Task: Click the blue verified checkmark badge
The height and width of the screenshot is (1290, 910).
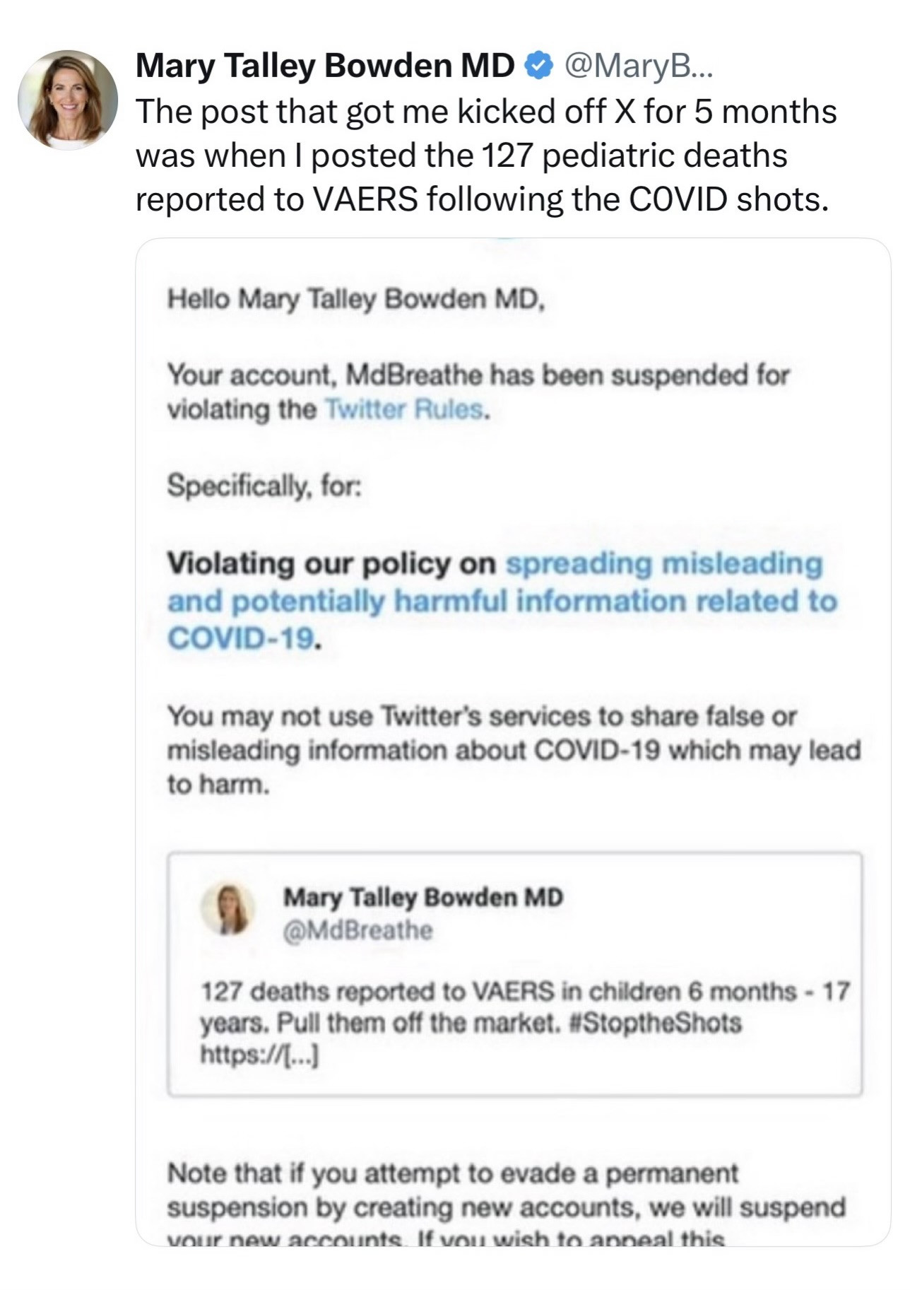Action: tap(538, 66)
